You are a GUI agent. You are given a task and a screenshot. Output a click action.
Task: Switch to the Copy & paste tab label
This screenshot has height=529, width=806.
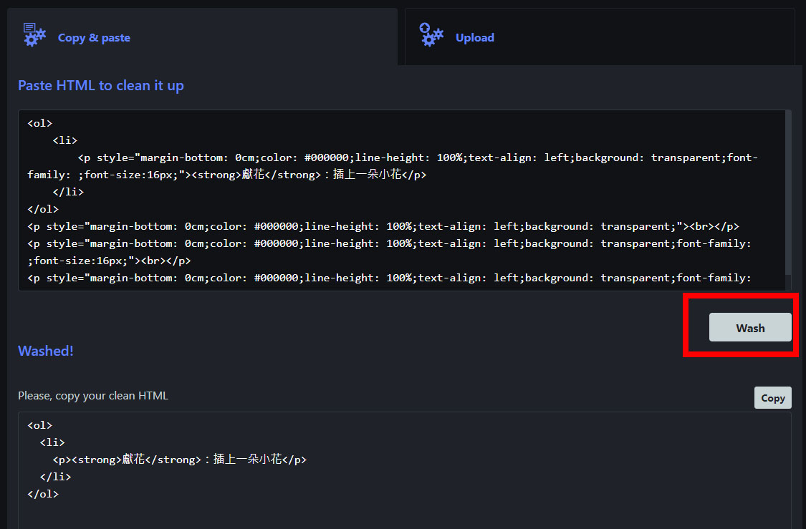[94, 38]
